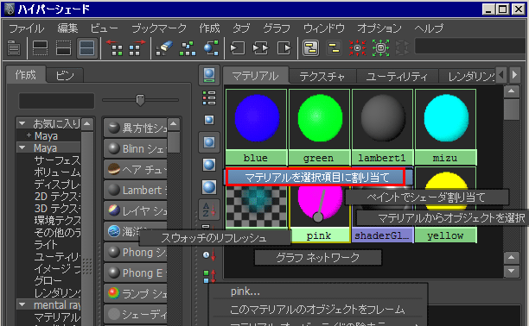Click the output connections icon
Image resolution: width=529 pixels, height=326 pixels.
pos(284,48)
